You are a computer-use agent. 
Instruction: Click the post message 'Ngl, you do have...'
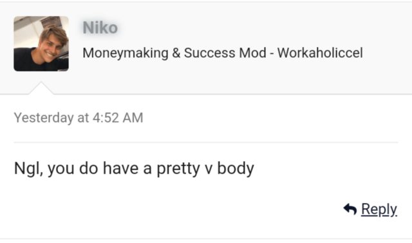coord(134,169)
